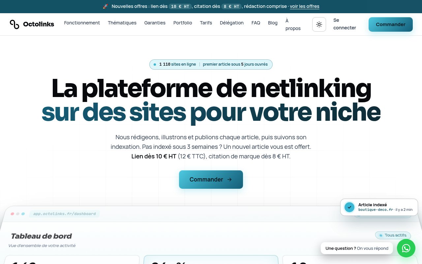422x264 pixels.
Task: Click the '1 110 sites en ligne' badge
Action: pos(177,64)
